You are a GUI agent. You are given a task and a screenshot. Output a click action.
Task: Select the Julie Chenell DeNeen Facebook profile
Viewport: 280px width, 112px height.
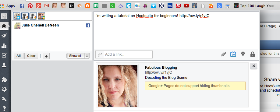(52, 26)
